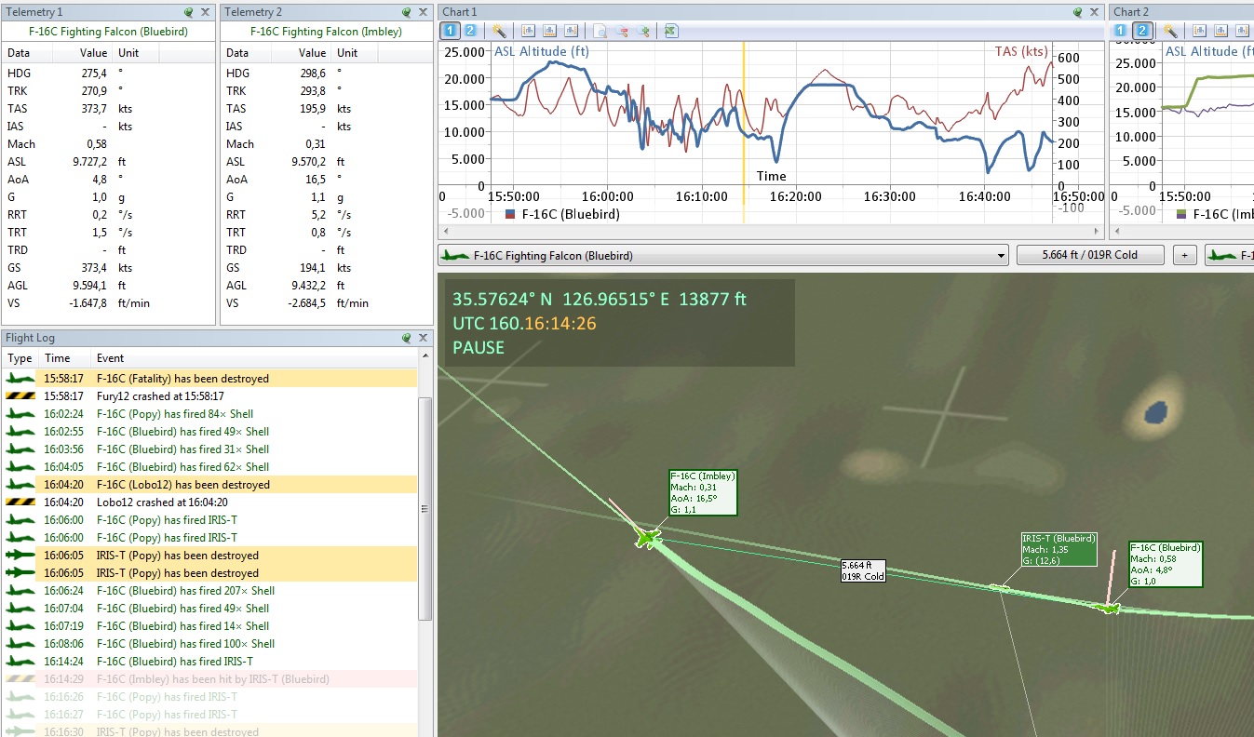Select object 2 toggle in Chart 2
Image resolution: width=1254 pixels, height=737 pixels.
[1142, 31]
